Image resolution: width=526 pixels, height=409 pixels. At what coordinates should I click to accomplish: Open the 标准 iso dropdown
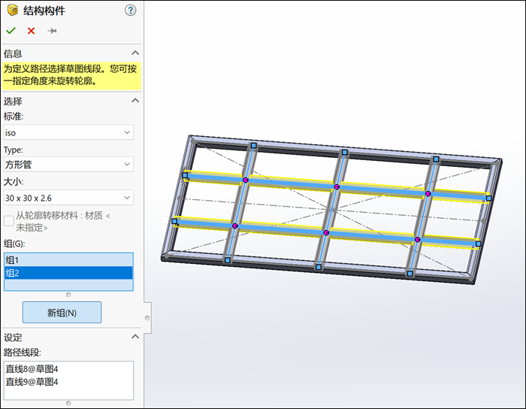tap(68, 132)
